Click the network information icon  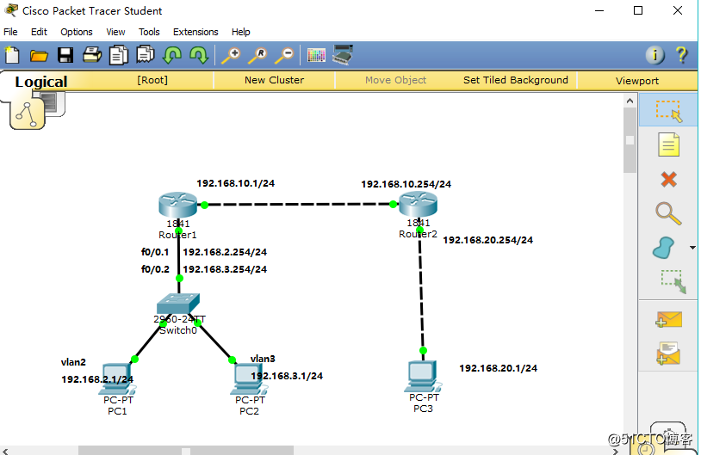tap(654, 55)
